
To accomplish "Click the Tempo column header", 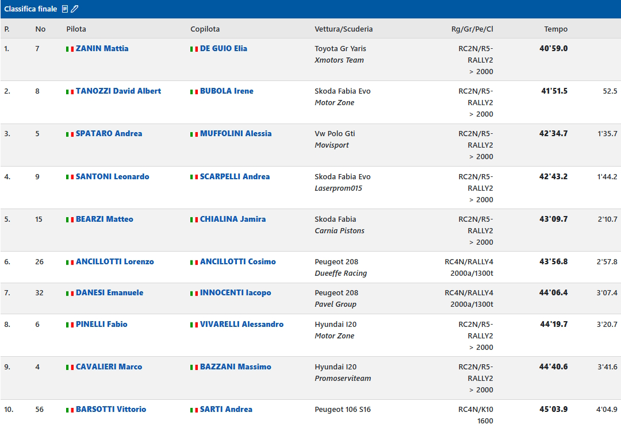I will point(555,29).
